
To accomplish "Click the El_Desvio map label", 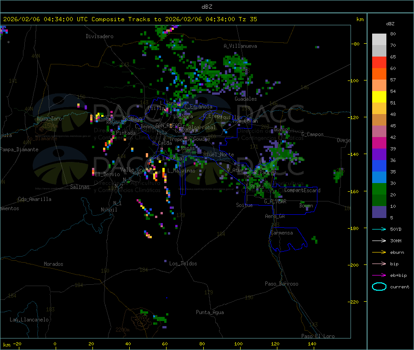I will 107,174.
